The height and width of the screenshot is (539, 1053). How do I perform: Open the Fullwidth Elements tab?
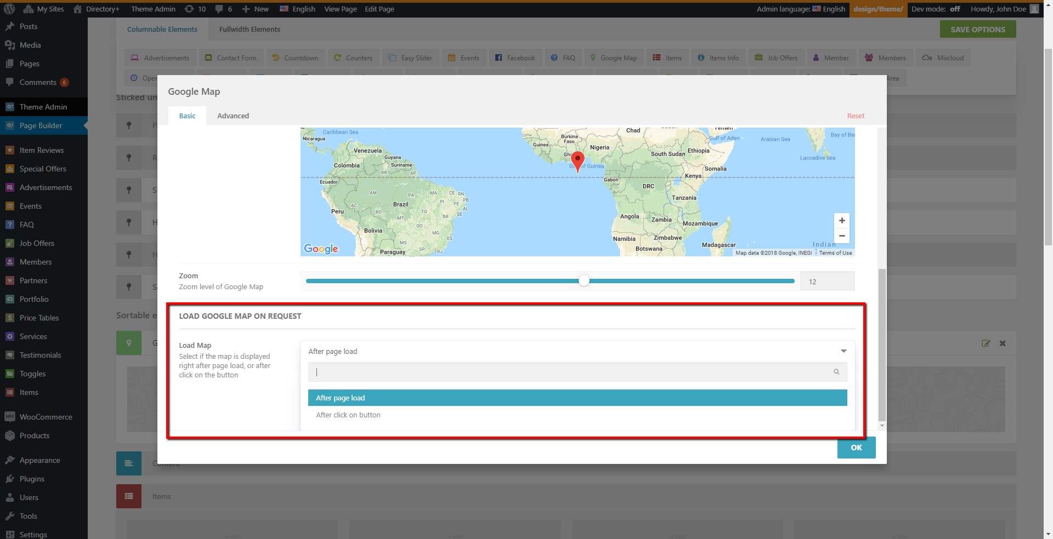(x=250, y=29)
